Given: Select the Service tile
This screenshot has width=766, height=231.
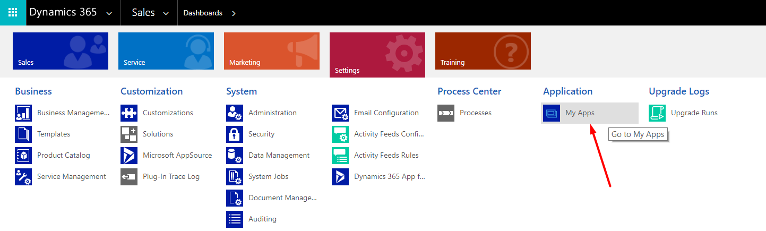Looking at the screenshot, I should (x=166, y=51).
